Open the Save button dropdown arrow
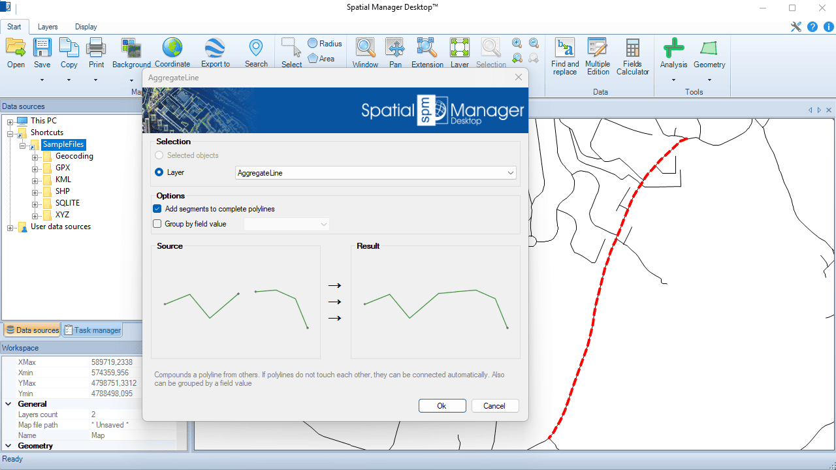The image size is (836, 470). pos(42,80)
